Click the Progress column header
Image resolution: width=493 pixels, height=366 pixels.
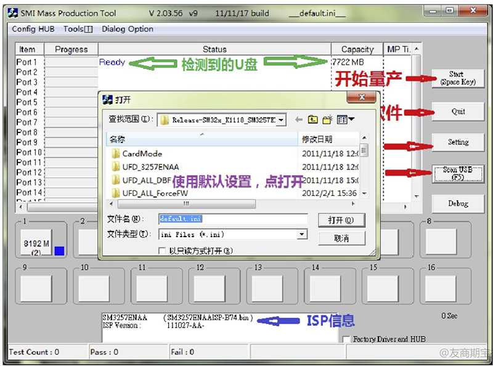pos(71,49)
